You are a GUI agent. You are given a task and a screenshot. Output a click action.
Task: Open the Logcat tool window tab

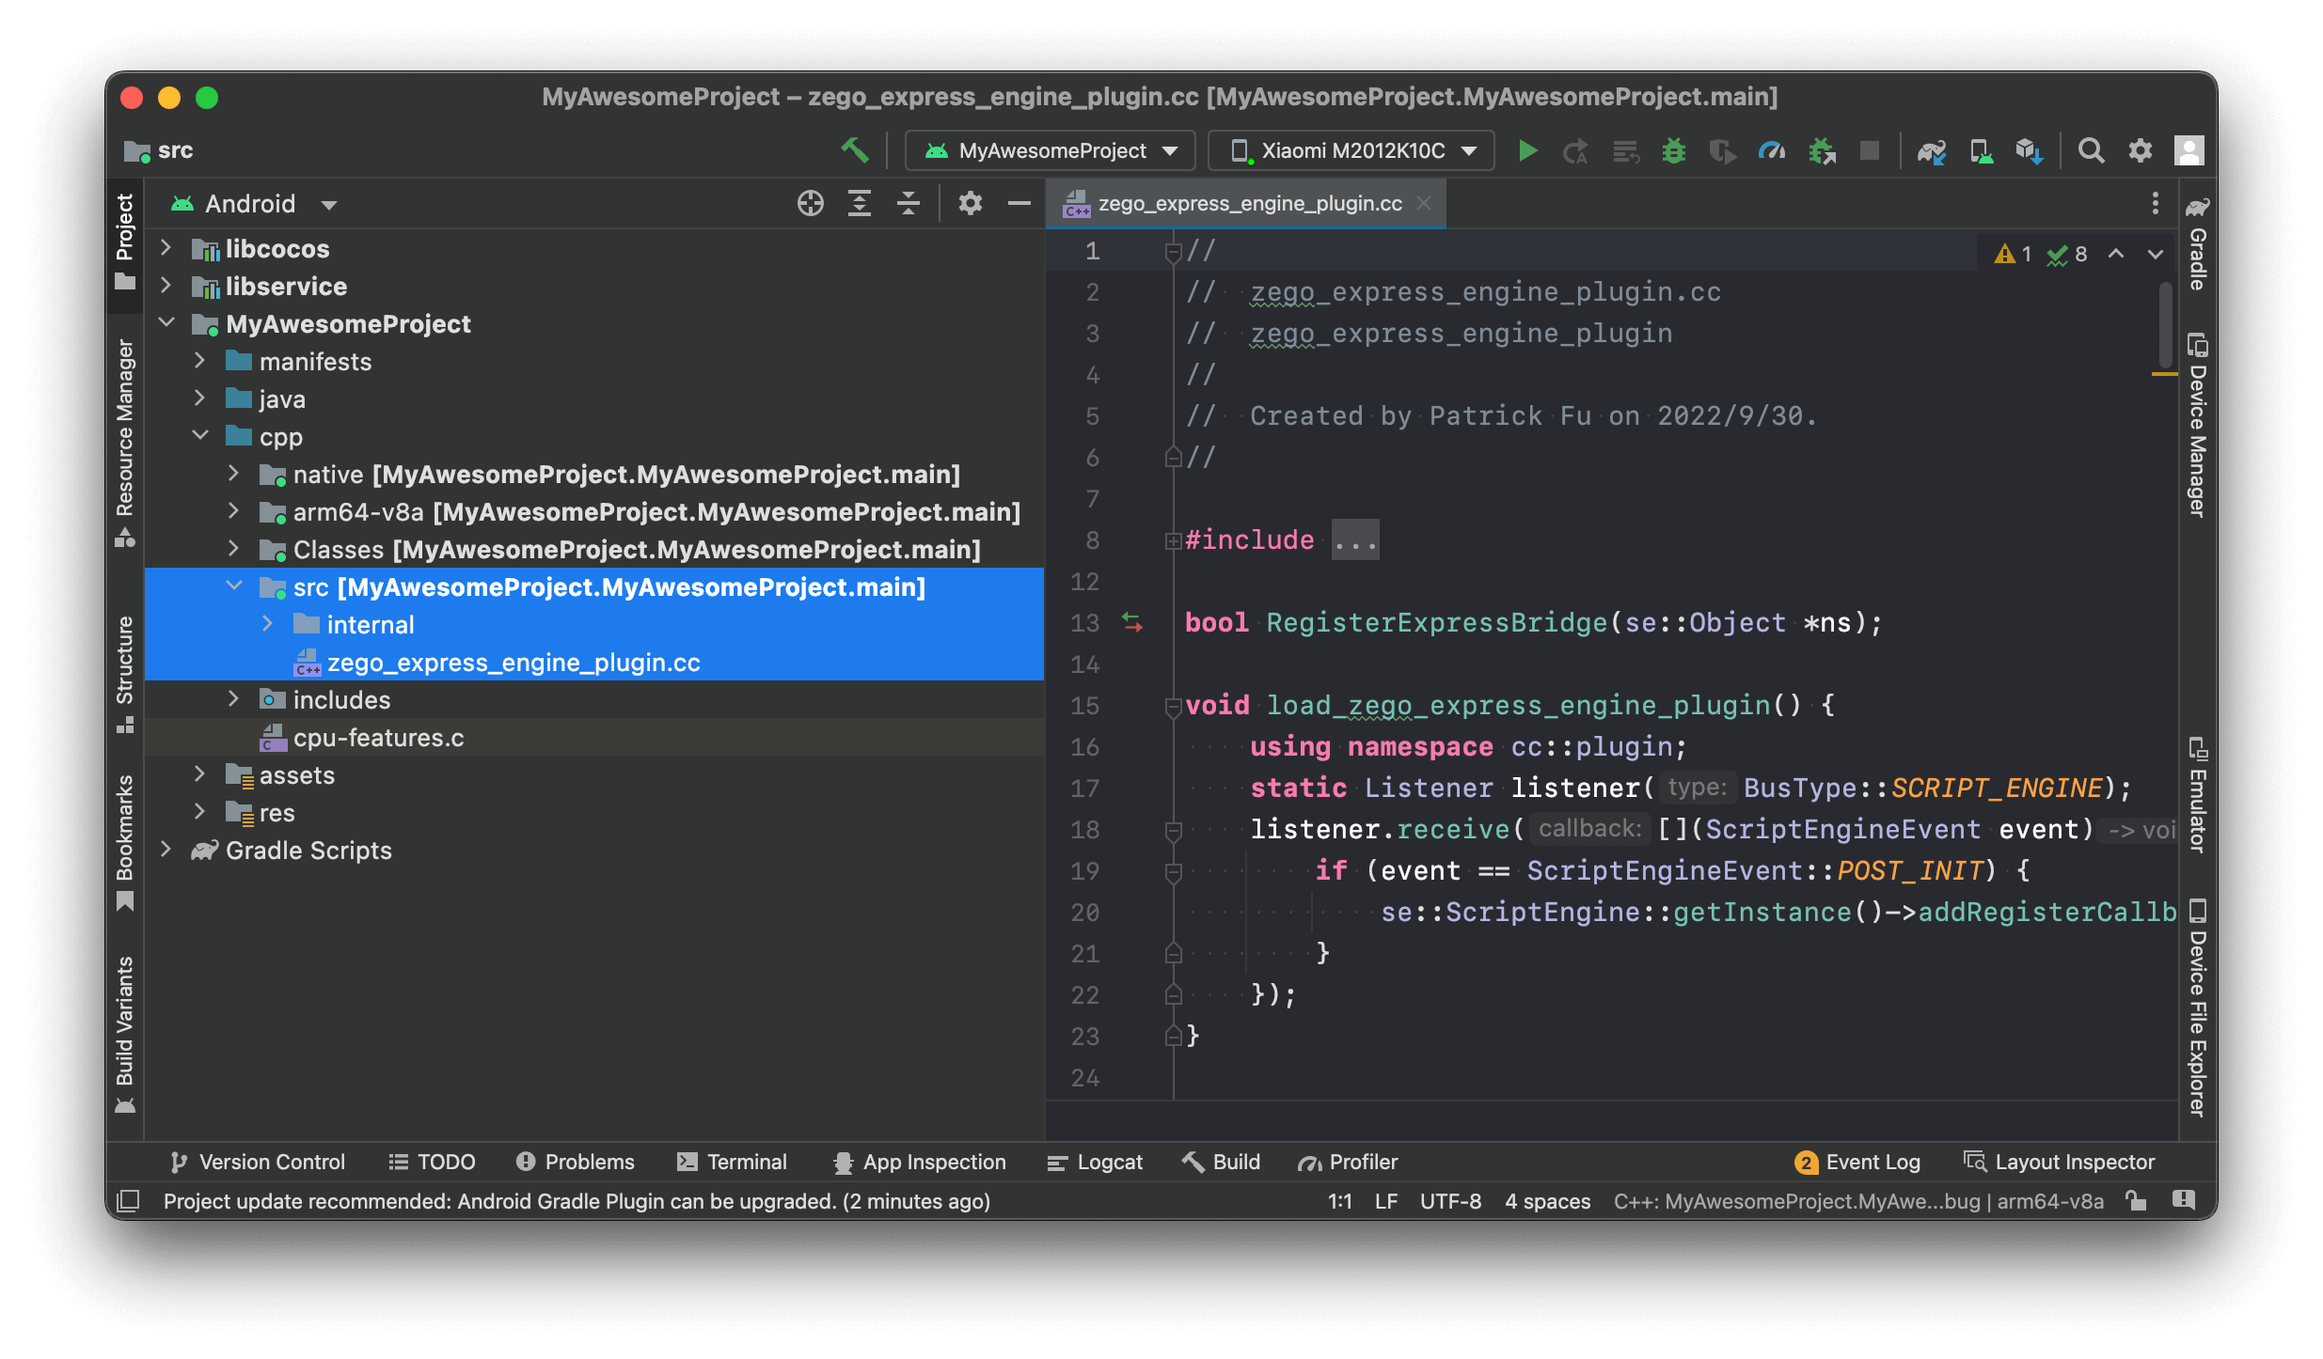pyautogui.click(x=1096, y=1162)
